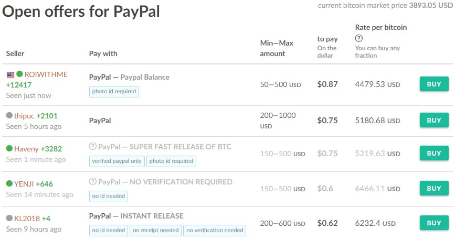Open seller profile ROIWITHME
455x240 pixels.
[46, 74]
